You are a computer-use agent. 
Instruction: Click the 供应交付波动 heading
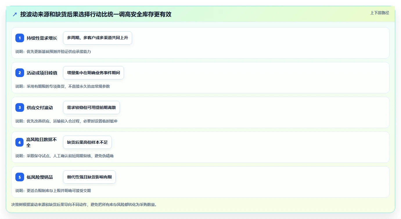pos(40,107)
